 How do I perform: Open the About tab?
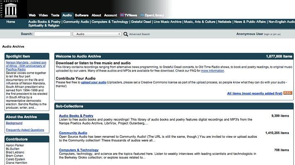click(x=96, y=15)
